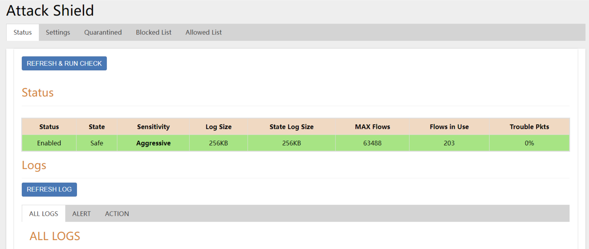
Task: Click the Aggressive sensitivity value
Action: (153, 143)
